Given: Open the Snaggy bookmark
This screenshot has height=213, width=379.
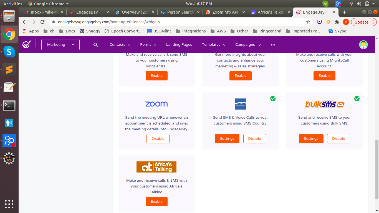Looking at the screenshot, I should (90, 31).
